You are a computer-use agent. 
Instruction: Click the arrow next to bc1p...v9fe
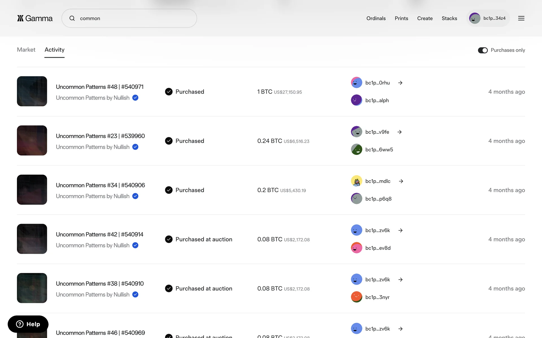399,132
